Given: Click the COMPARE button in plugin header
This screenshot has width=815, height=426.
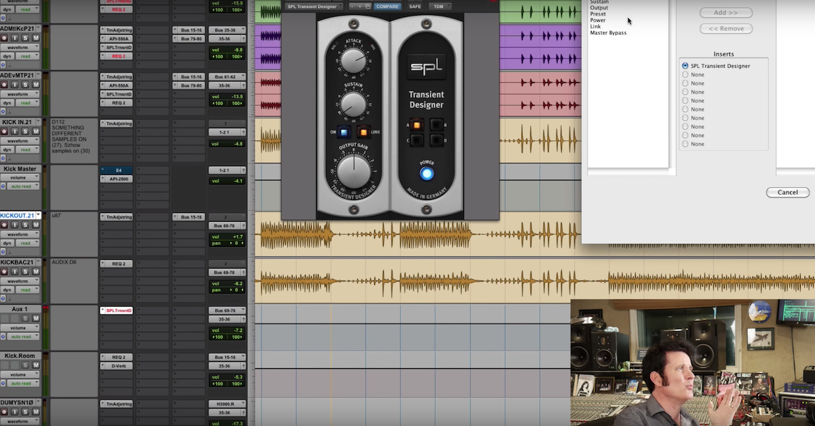Looking at the screenshot, I should (387, 7).
